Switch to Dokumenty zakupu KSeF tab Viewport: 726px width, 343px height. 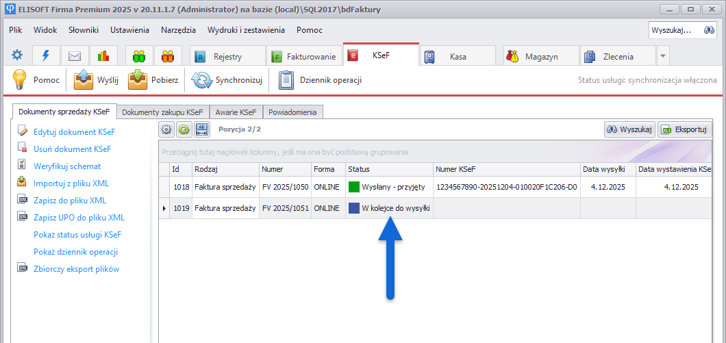[162, 112]
